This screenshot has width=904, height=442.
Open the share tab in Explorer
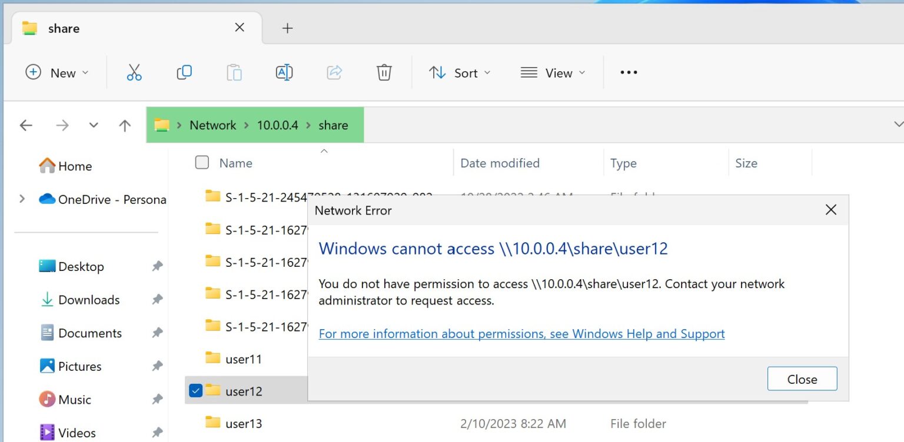tap(64, 28)
